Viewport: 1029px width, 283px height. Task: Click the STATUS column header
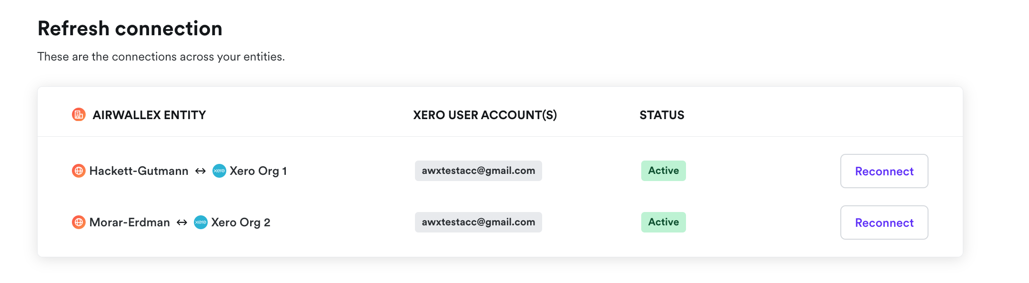(662, 115)
